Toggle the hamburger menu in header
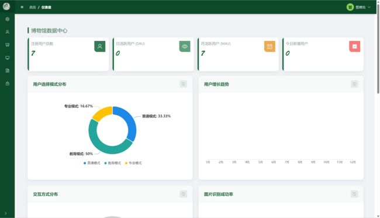This screenshot has width=380, height=218. (22, 7)
